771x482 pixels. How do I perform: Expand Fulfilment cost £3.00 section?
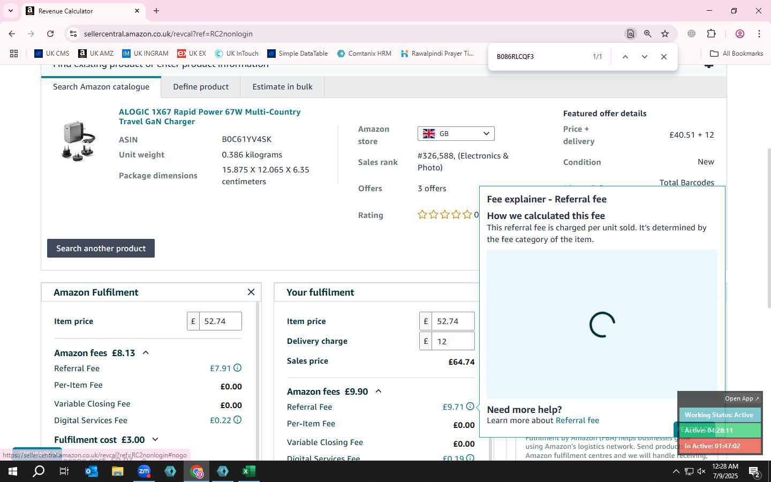155,440
